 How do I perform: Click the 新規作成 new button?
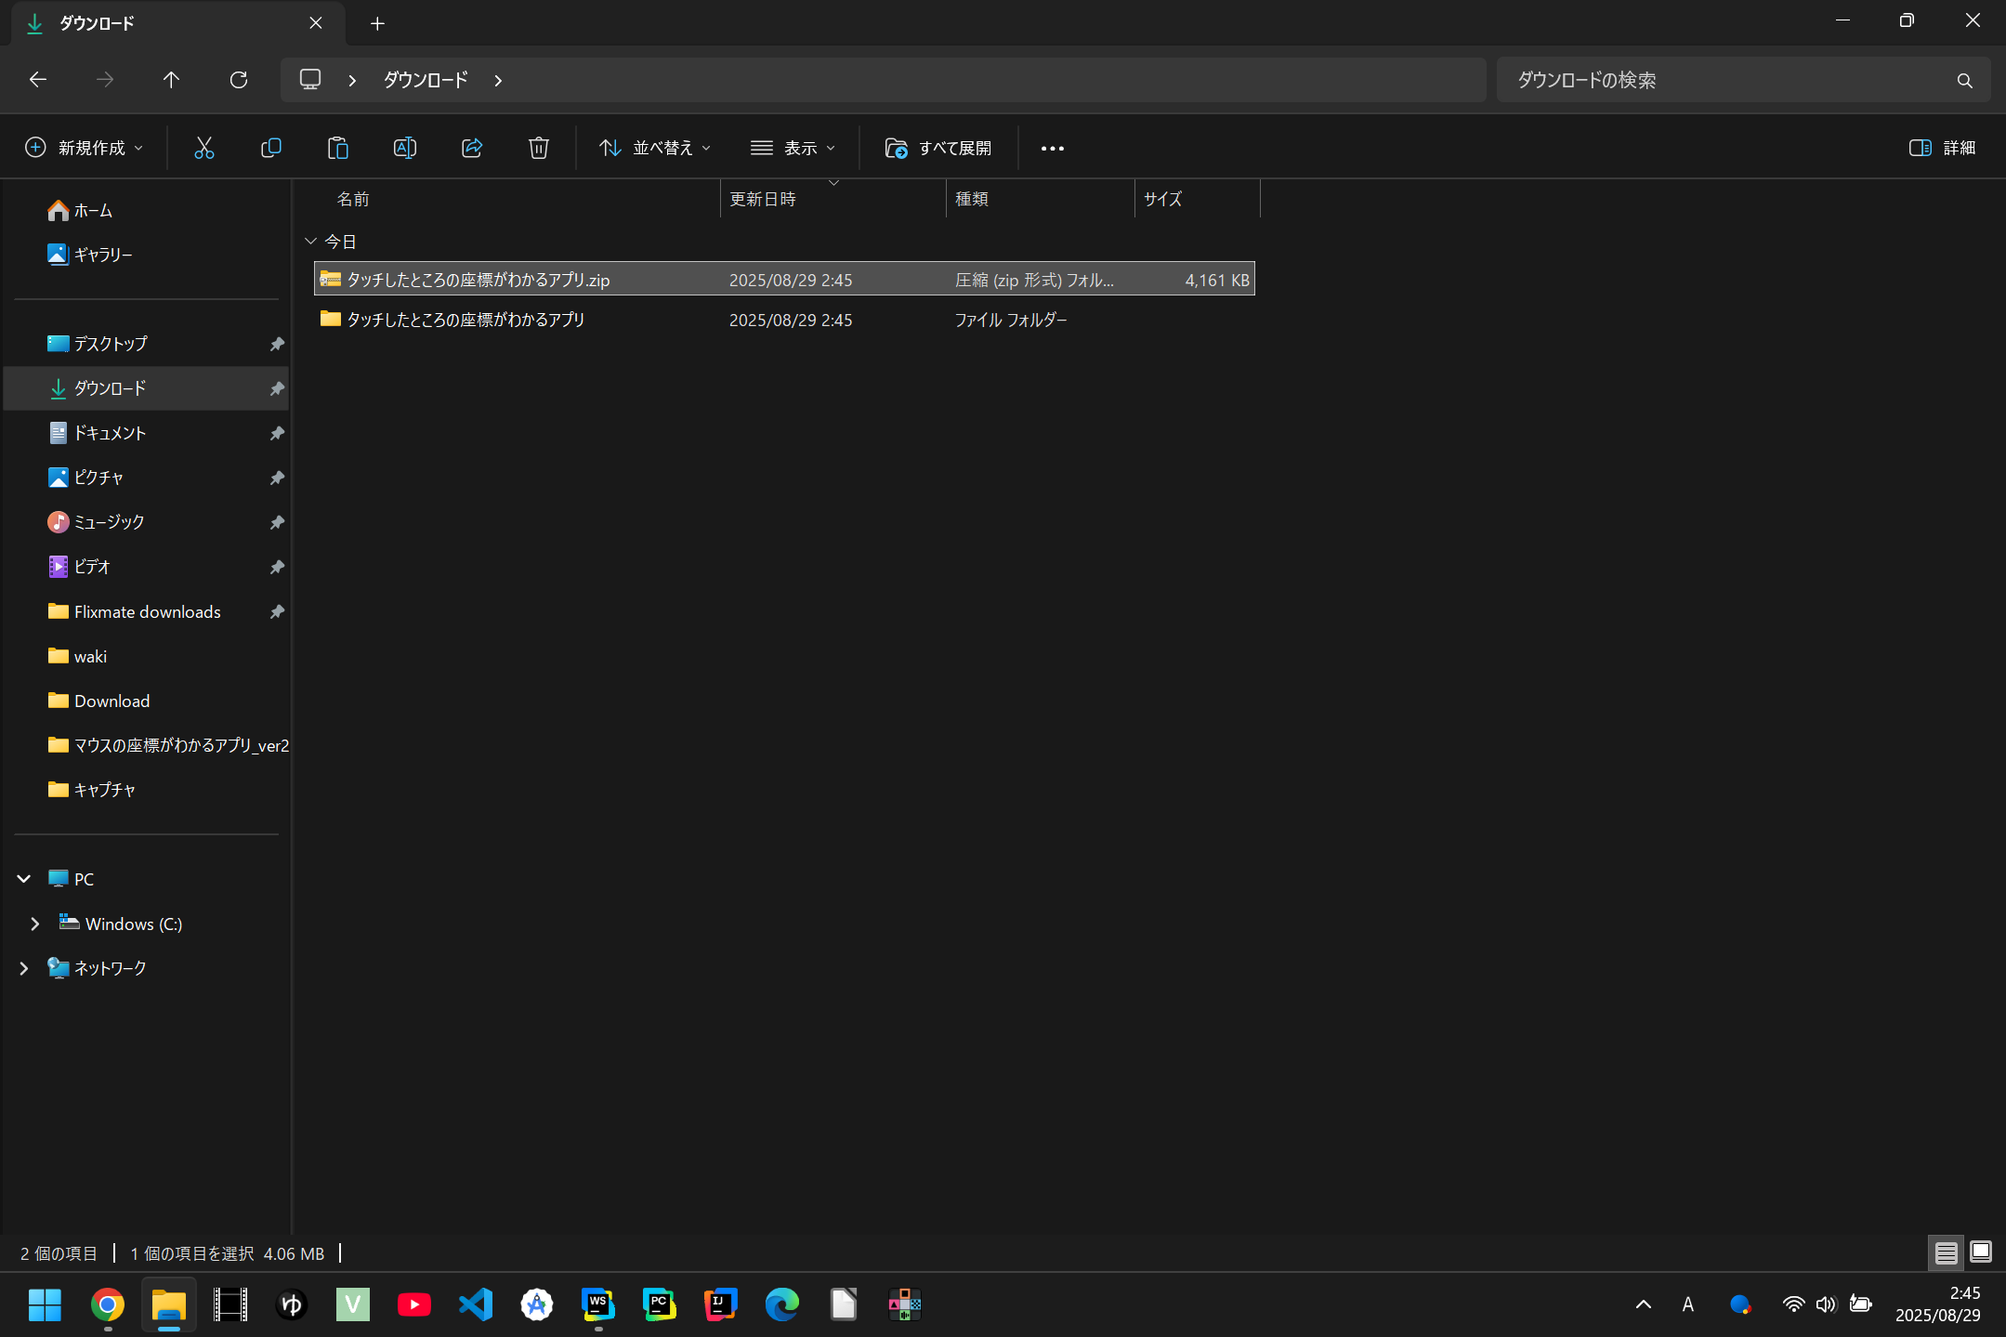pos(85,148)
